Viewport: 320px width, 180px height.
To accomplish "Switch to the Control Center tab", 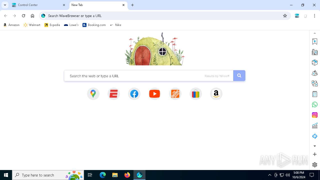I will 39,5.
